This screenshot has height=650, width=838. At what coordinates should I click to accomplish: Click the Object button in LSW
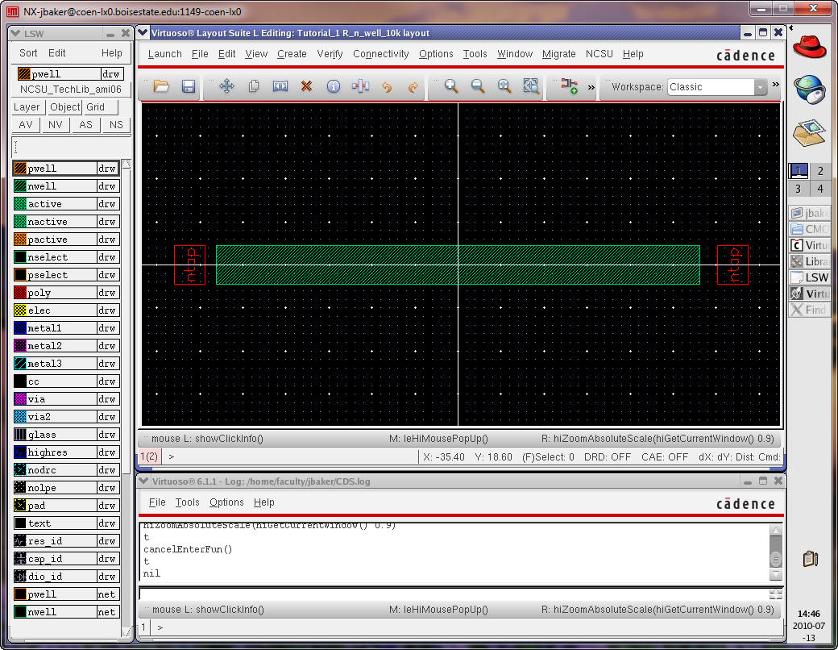(x=64, y=107)
